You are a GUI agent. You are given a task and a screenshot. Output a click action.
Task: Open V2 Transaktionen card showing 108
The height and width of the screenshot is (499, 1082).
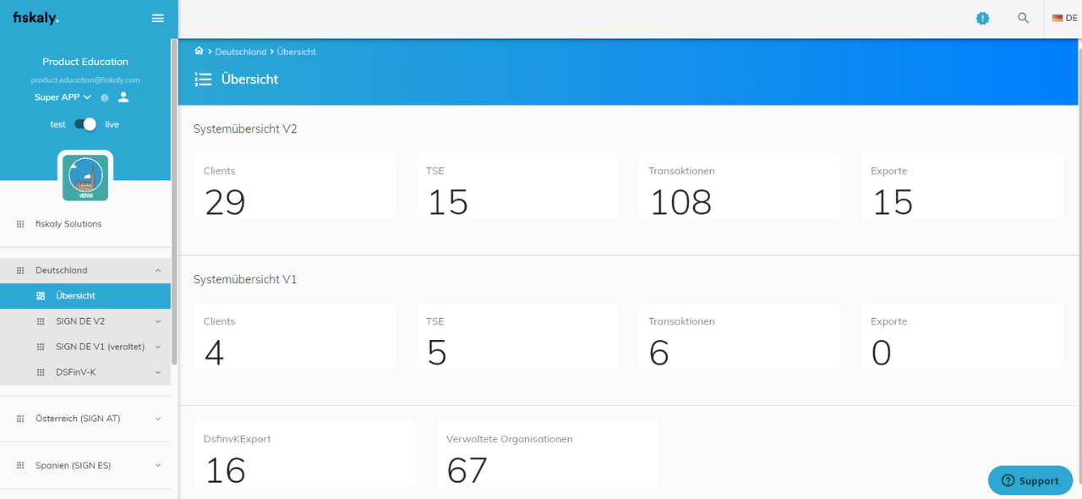pyautogui.click(x=739, y=186)
